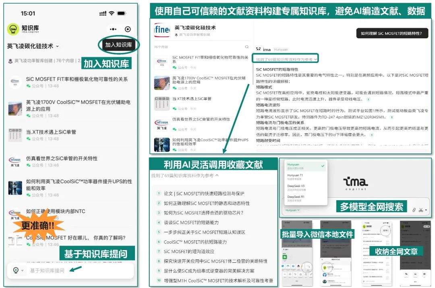The height and width of the screenshot is (288, 435).
Task: Open desktop item 英飞凌1700V CoolSiC MOSFET在光伏辅助电源上的应用
Action: point(209,80)
